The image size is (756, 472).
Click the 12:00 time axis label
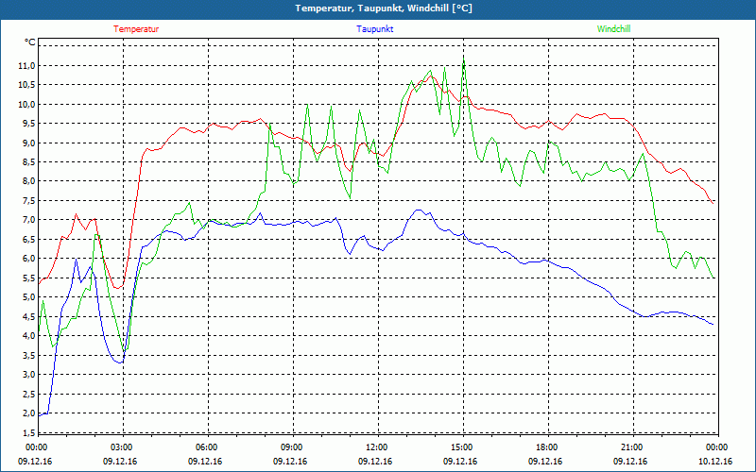(x=376, y=447)
